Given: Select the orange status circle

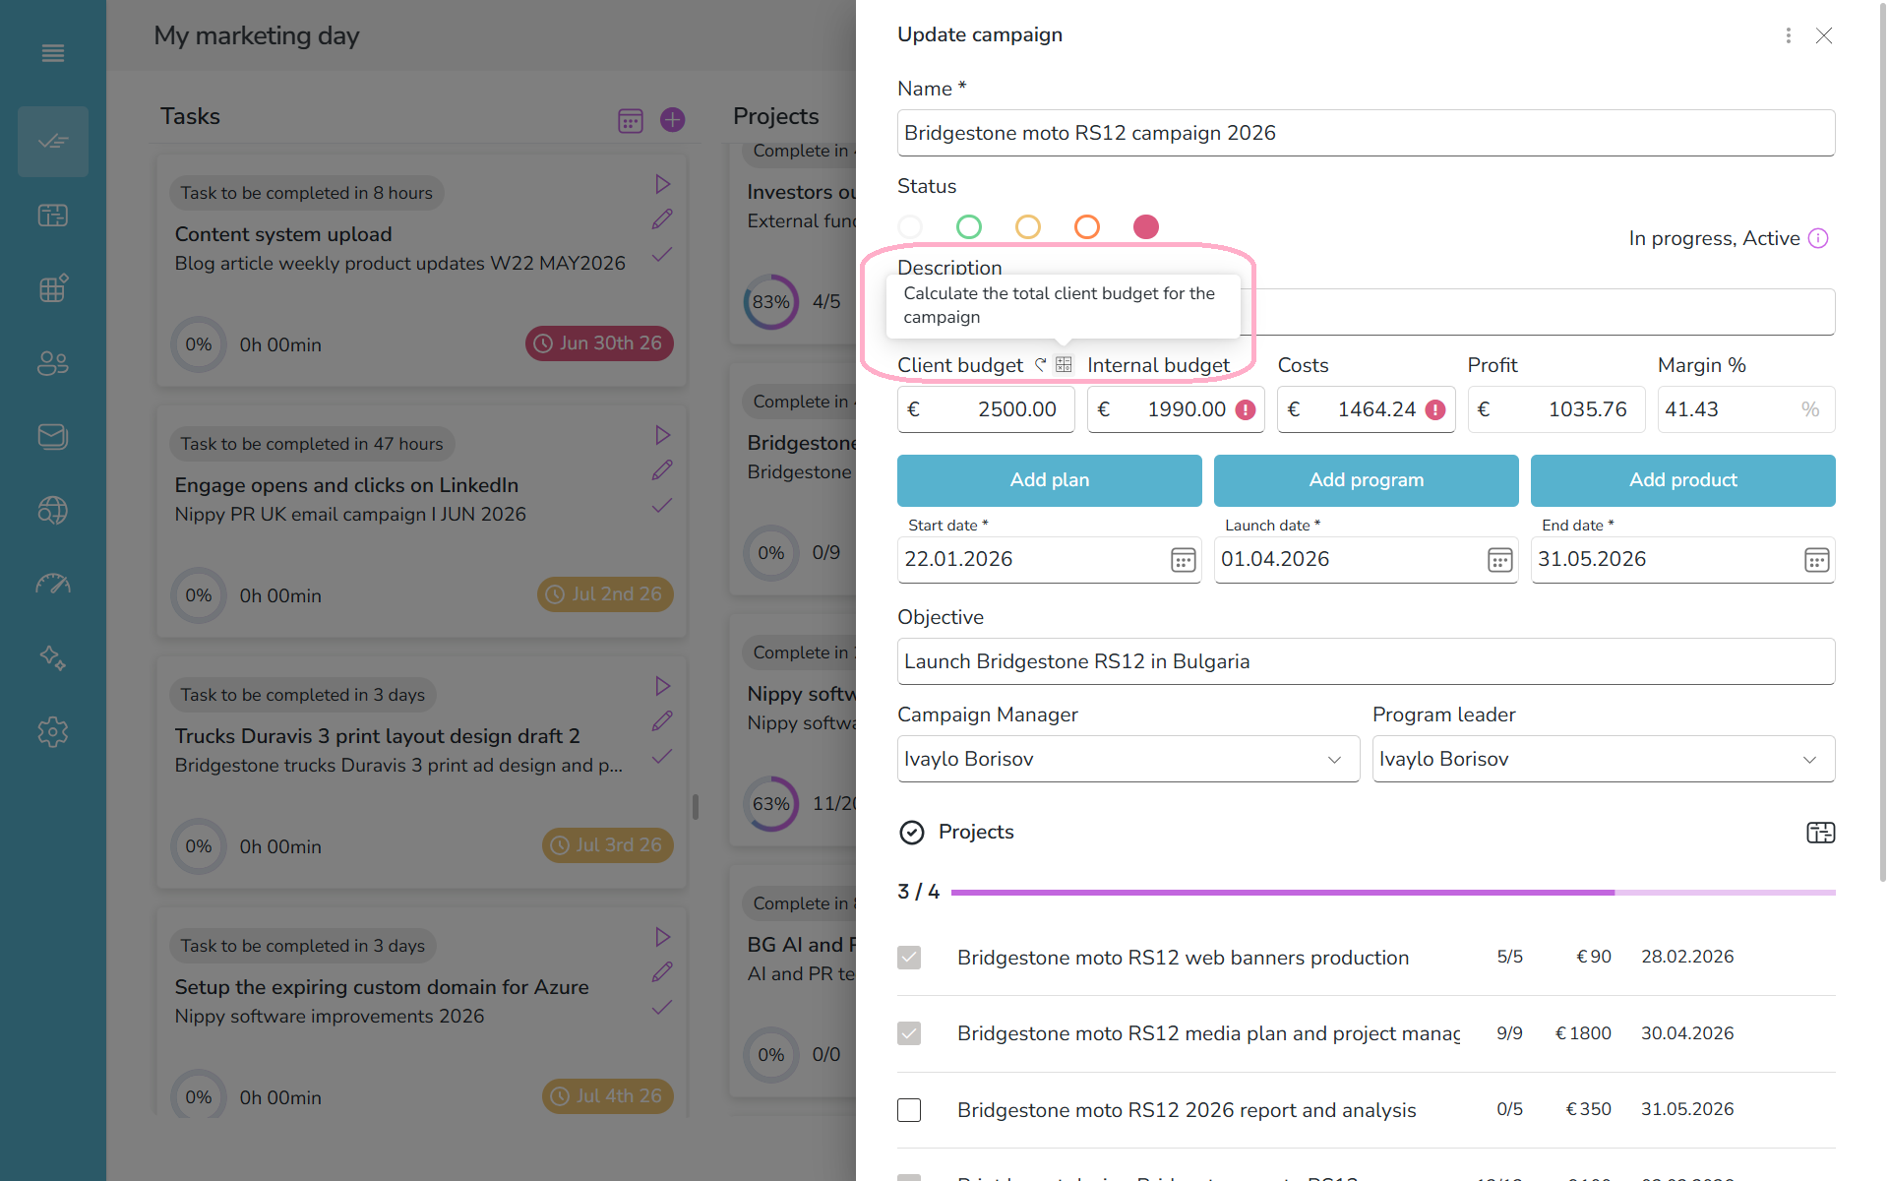Looking at the screenshot, I should click(1087, 227).
